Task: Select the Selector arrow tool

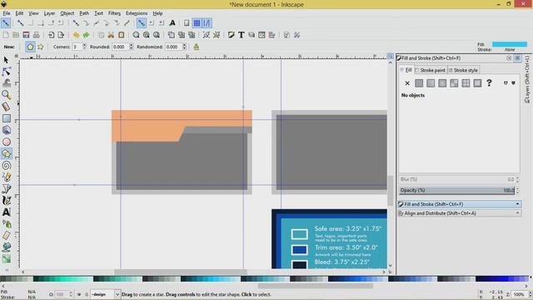Action: point(6,60)
